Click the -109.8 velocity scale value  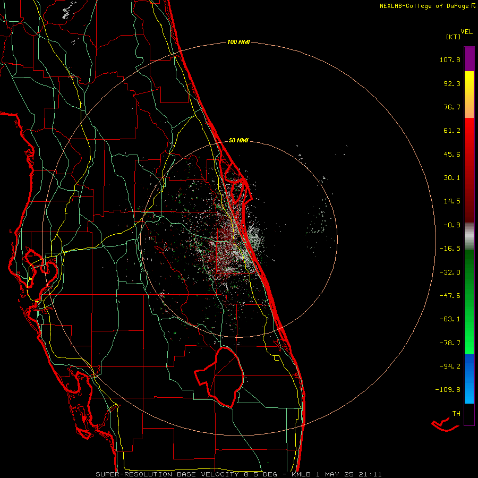pos(448,390)
